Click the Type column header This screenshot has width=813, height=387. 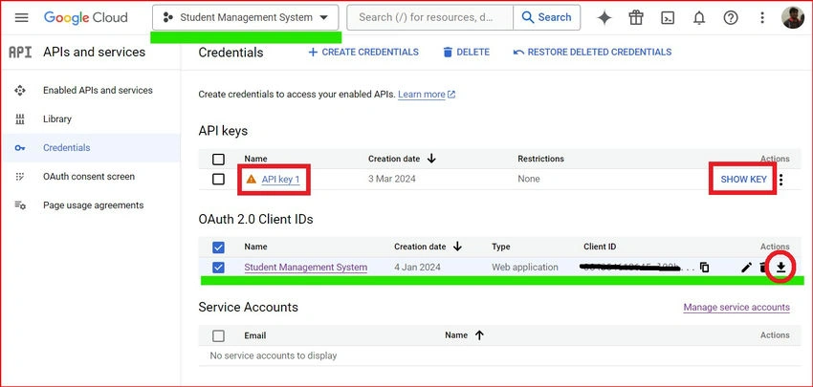tap(501, 247)
